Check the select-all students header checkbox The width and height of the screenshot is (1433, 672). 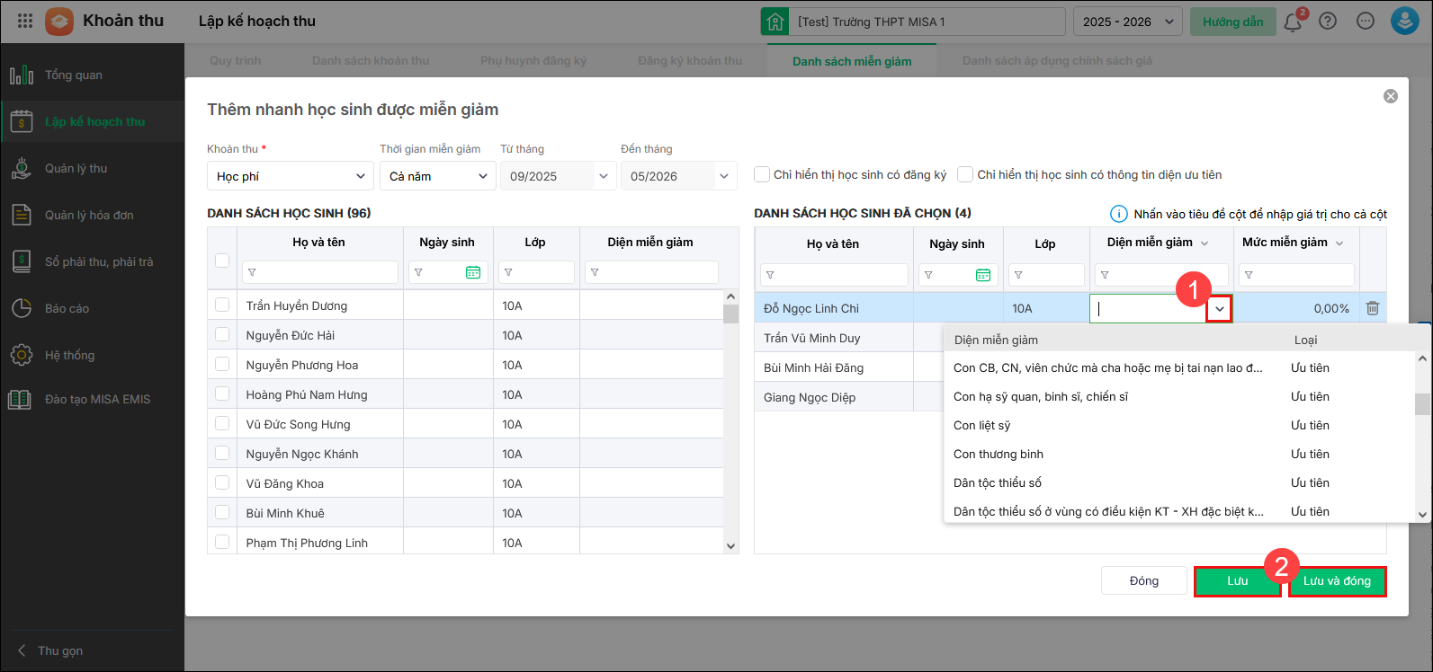[222, 260]
